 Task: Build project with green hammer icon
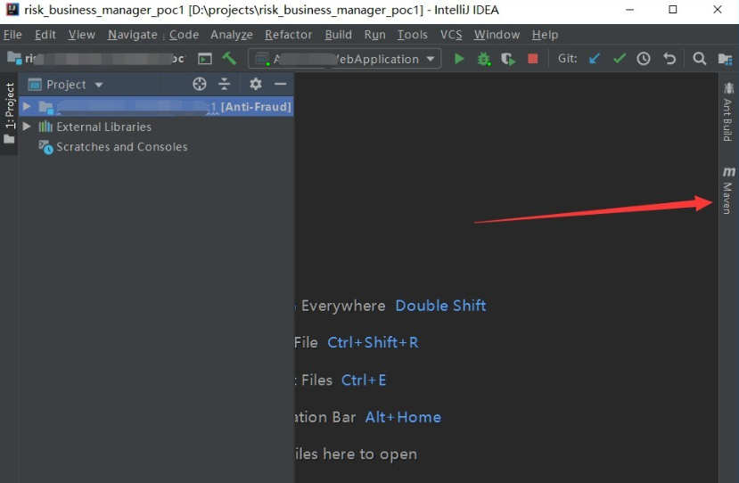tap(229, 59)
